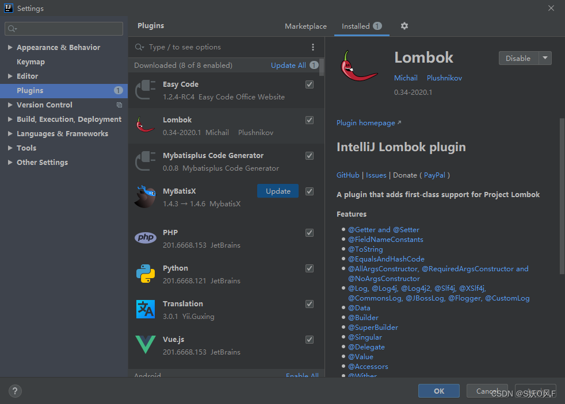
Task: Click Update All link
Action: pyautogui.click(x=288, y=65)
